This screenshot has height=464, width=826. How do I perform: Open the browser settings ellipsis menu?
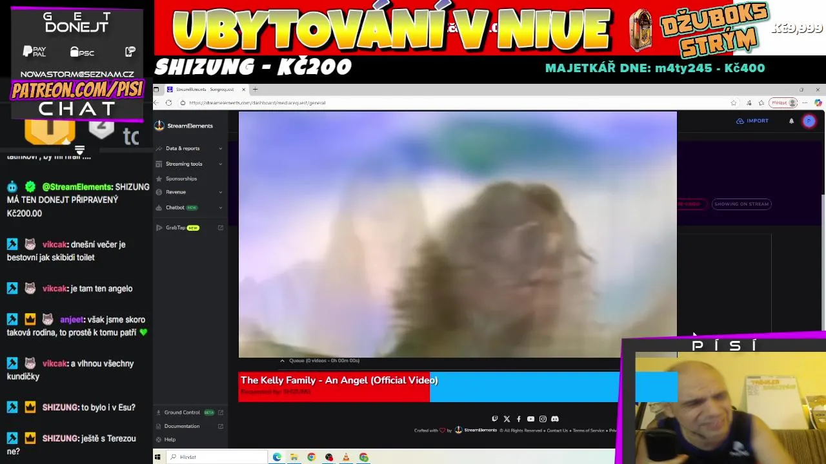[805, 102]
